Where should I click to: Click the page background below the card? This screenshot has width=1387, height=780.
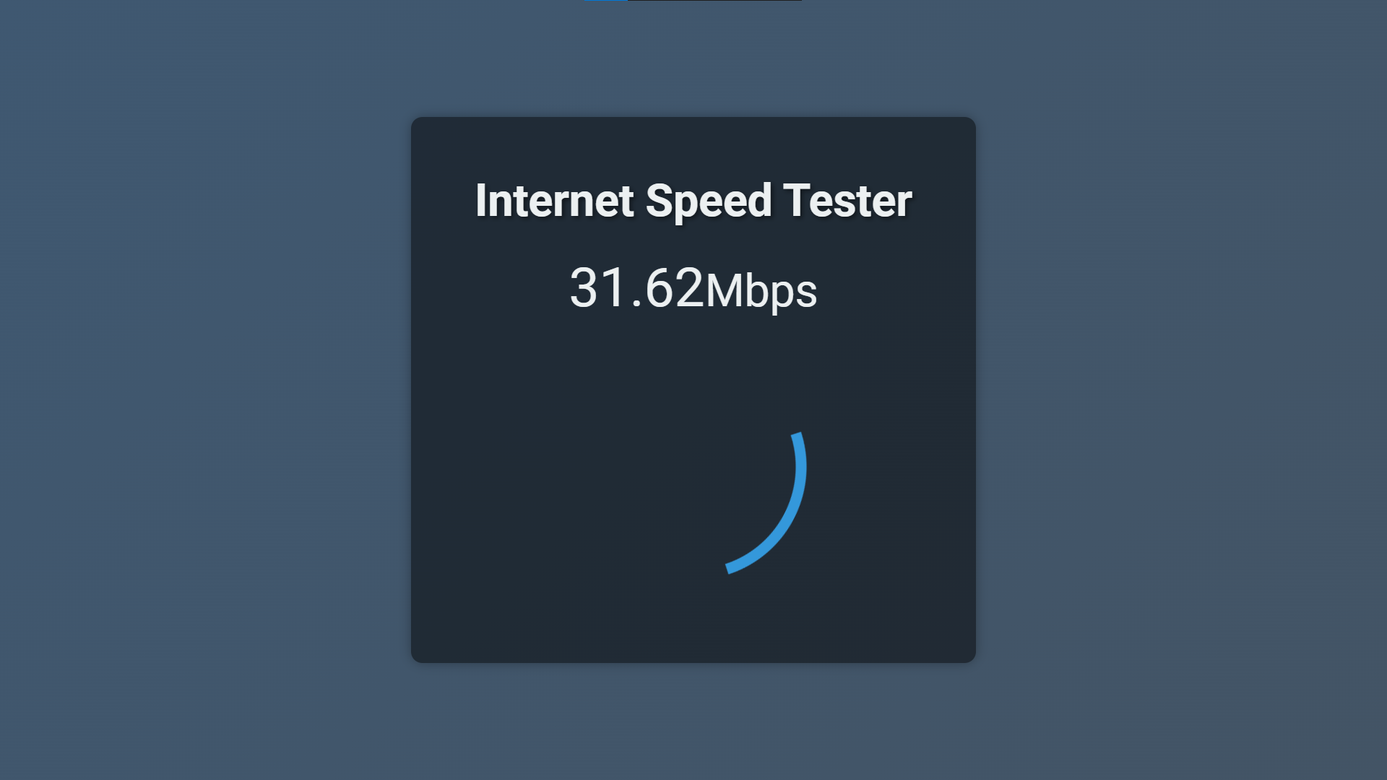pyautogui.click(x=693, y=722)
